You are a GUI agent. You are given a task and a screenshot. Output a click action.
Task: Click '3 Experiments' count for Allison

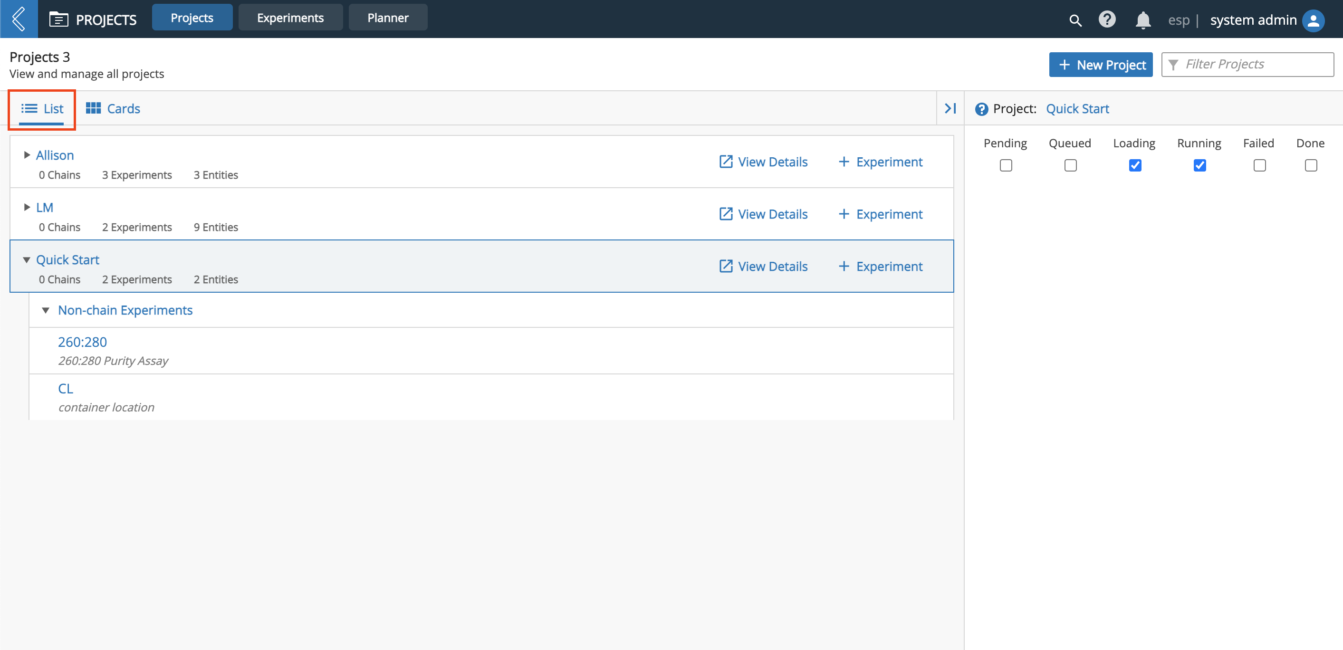point(136,175)
